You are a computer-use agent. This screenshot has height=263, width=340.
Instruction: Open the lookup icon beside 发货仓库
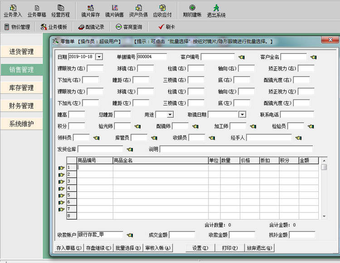(130, 149)
